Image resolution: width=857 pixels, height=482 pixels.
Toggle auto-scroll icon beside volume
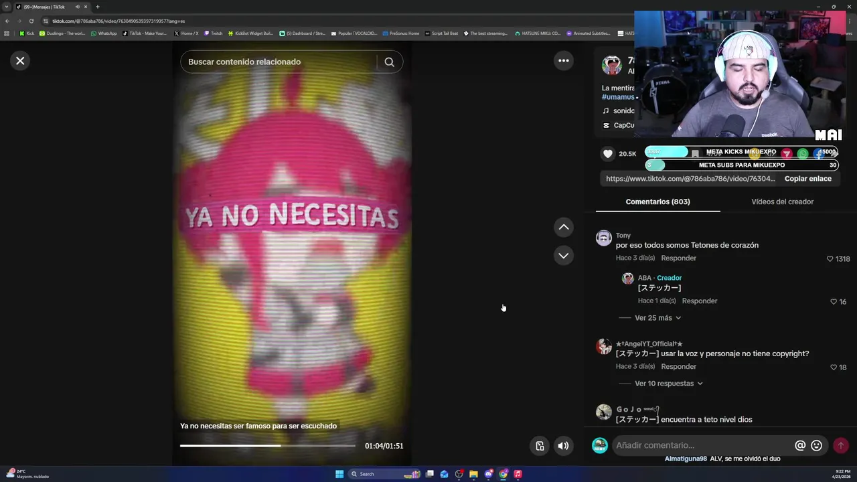click(x=540, y=446)
